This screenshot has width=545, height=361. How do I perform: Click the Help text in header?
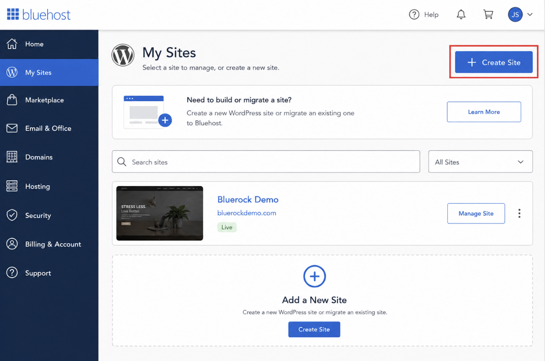pos(431,15)
